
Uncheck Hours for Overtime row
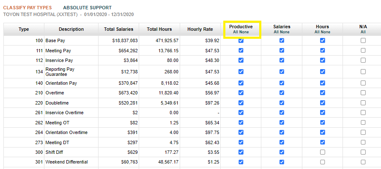(323, 92)
